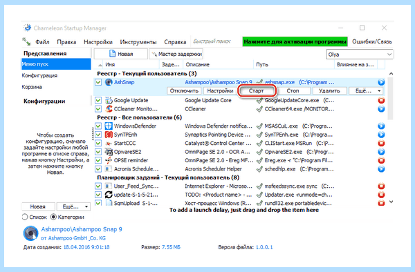Click the User_Feed_Sync row icon
This screenshot has height=272, width=415.
(x=109, y=186)
